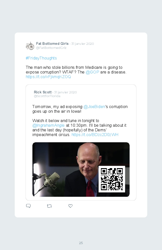This screenshot has height=250, width=162.
Task: Click the Fat Bottomed Girls display name
Action: (x=52, y=44)
